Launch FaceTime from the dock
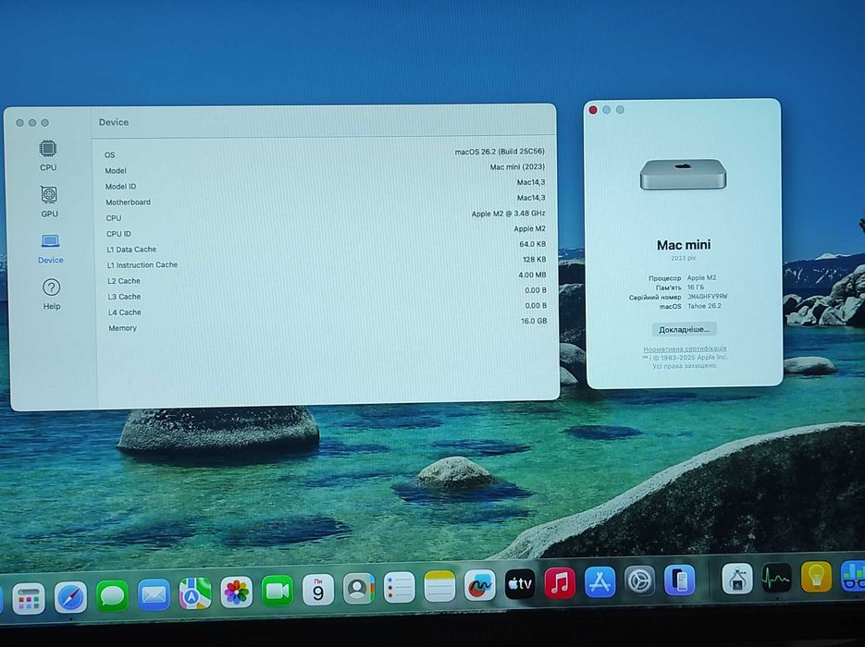 277,591
